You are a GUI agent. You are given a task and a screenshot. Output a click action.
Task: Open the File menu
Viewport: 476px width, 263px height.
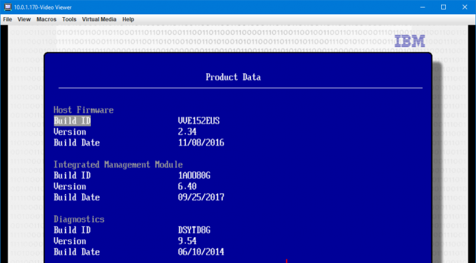coord(8,19)
